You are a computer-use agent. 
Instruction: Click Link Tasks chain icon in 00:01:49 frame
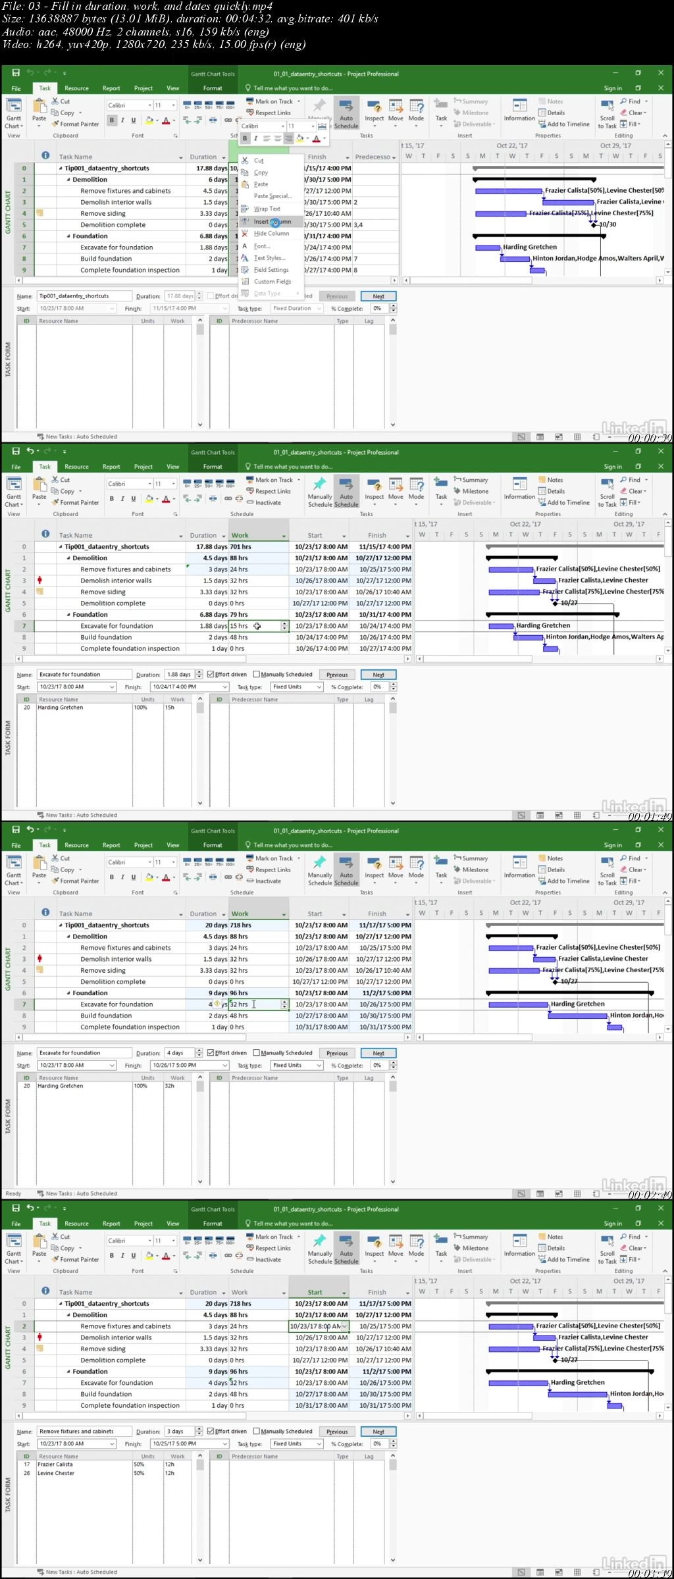pos(228,498)
